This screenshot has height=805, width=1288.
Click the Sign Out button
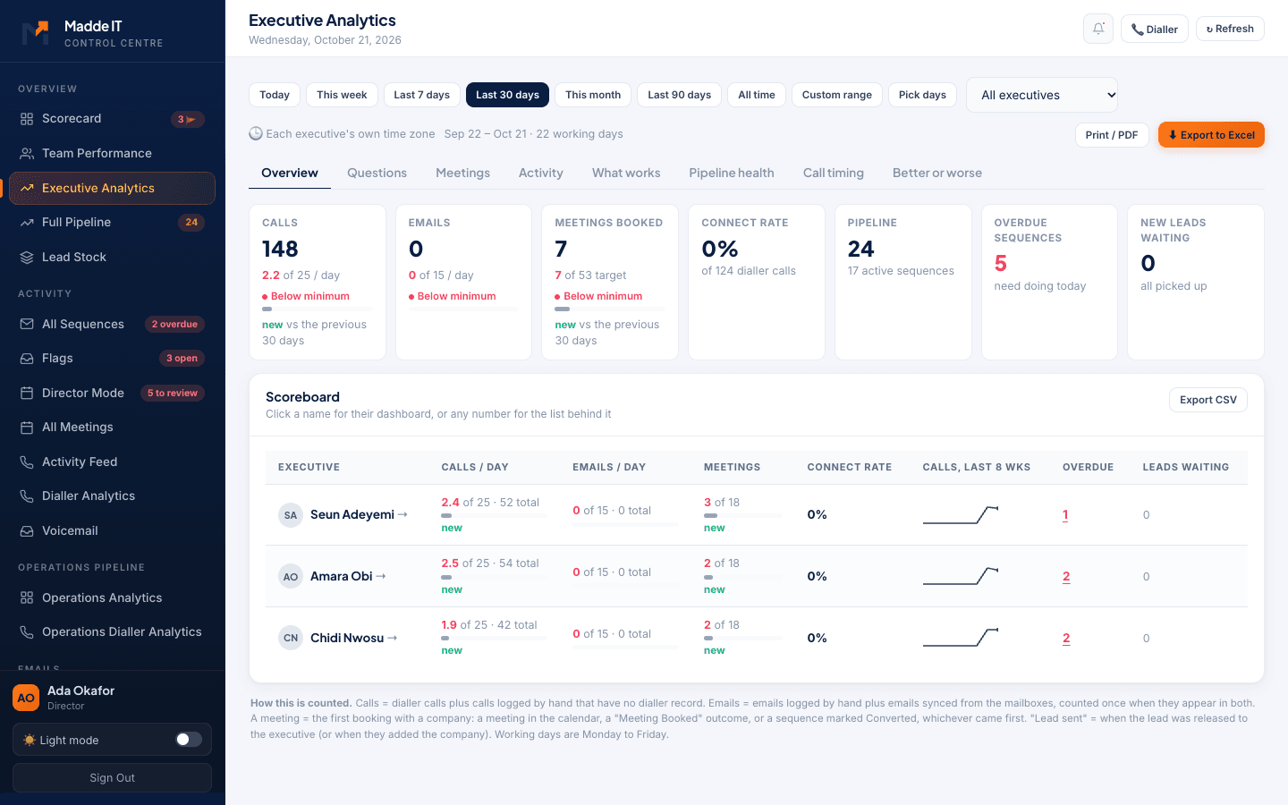click(x=112, y=778)
